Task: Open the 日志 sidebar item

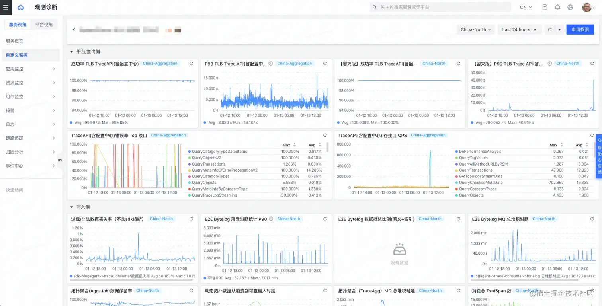Action: pyautogui.click(x=31, y=124)
